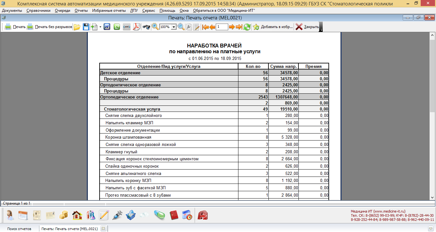Viewport: 436px width, 232px height.
Task: Go to last page arrow
Action: pos(239,27)
